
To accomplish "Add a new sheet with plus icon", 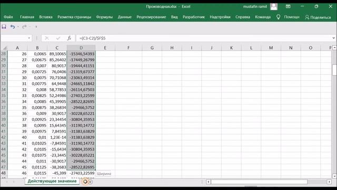I will [x=90, y=182].
